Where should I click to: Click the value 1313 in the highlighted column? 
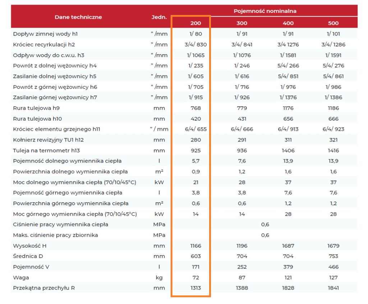pos(195,288)
